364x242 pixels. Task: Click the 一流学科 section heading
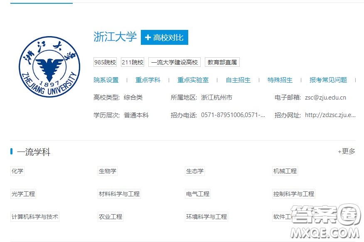34,152
